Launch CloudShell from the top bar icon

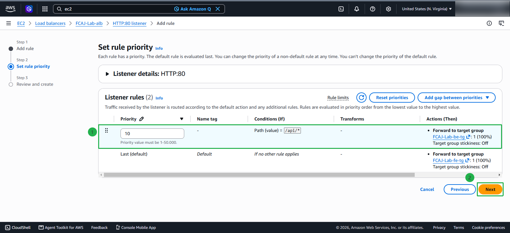[x=341, y=9]
